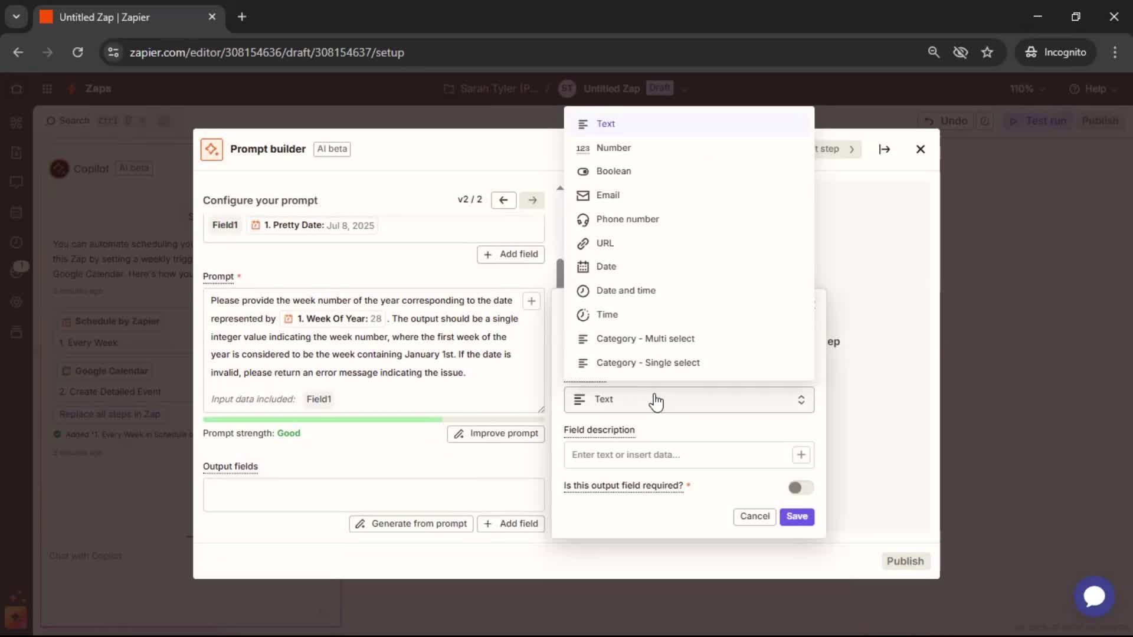
Task: Open the chat support bubble
Action: [x=1094, y=596]
